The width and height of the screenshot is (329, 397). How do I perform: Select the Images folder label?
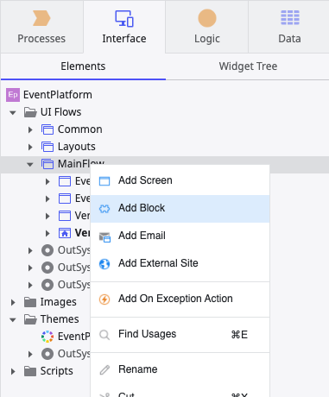[59, 302]
